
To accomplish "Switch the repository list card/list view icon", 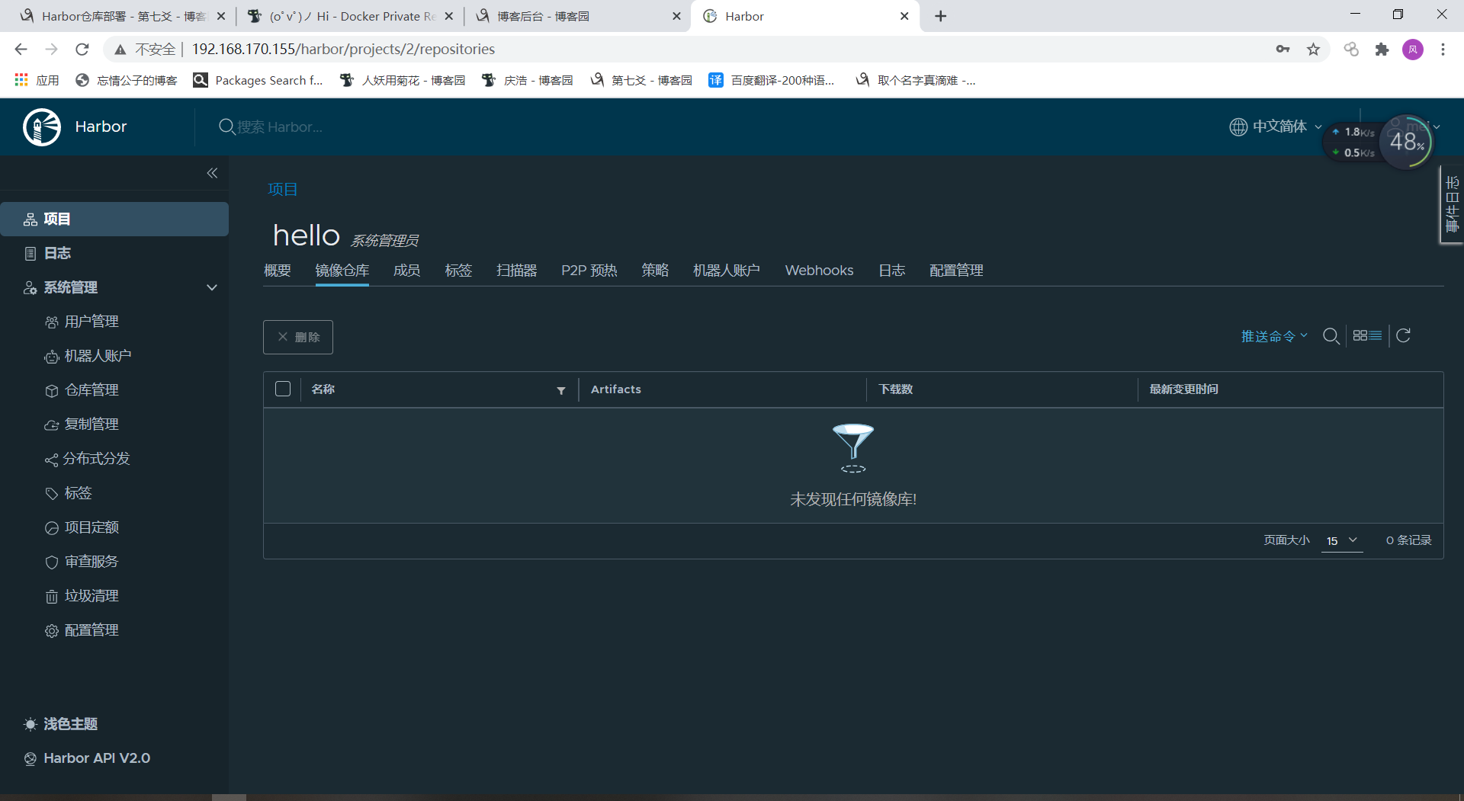I will (1367, 335).
